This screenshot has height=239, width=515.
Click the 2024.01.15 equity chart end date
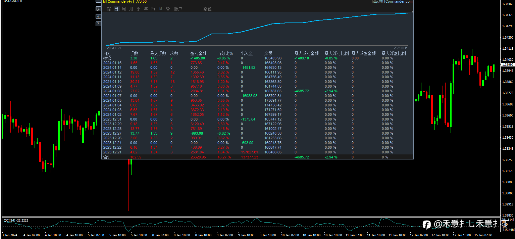(x=401, y=48)
